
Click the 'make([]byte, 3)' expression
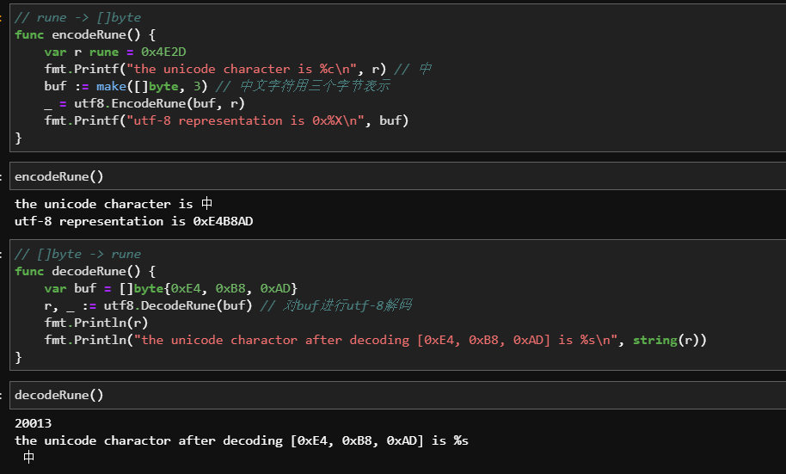(152, 86)
